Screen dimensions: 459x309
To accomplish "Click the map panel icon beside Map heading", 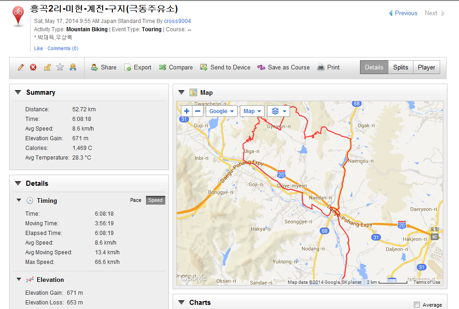I will (x=193, y=93).
